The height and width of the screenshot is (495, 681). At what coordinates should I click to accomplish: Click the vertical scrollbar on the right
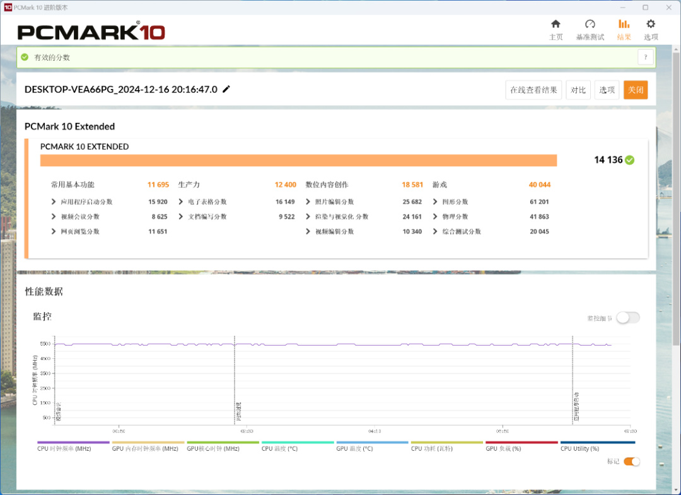[x=676, y=200]
